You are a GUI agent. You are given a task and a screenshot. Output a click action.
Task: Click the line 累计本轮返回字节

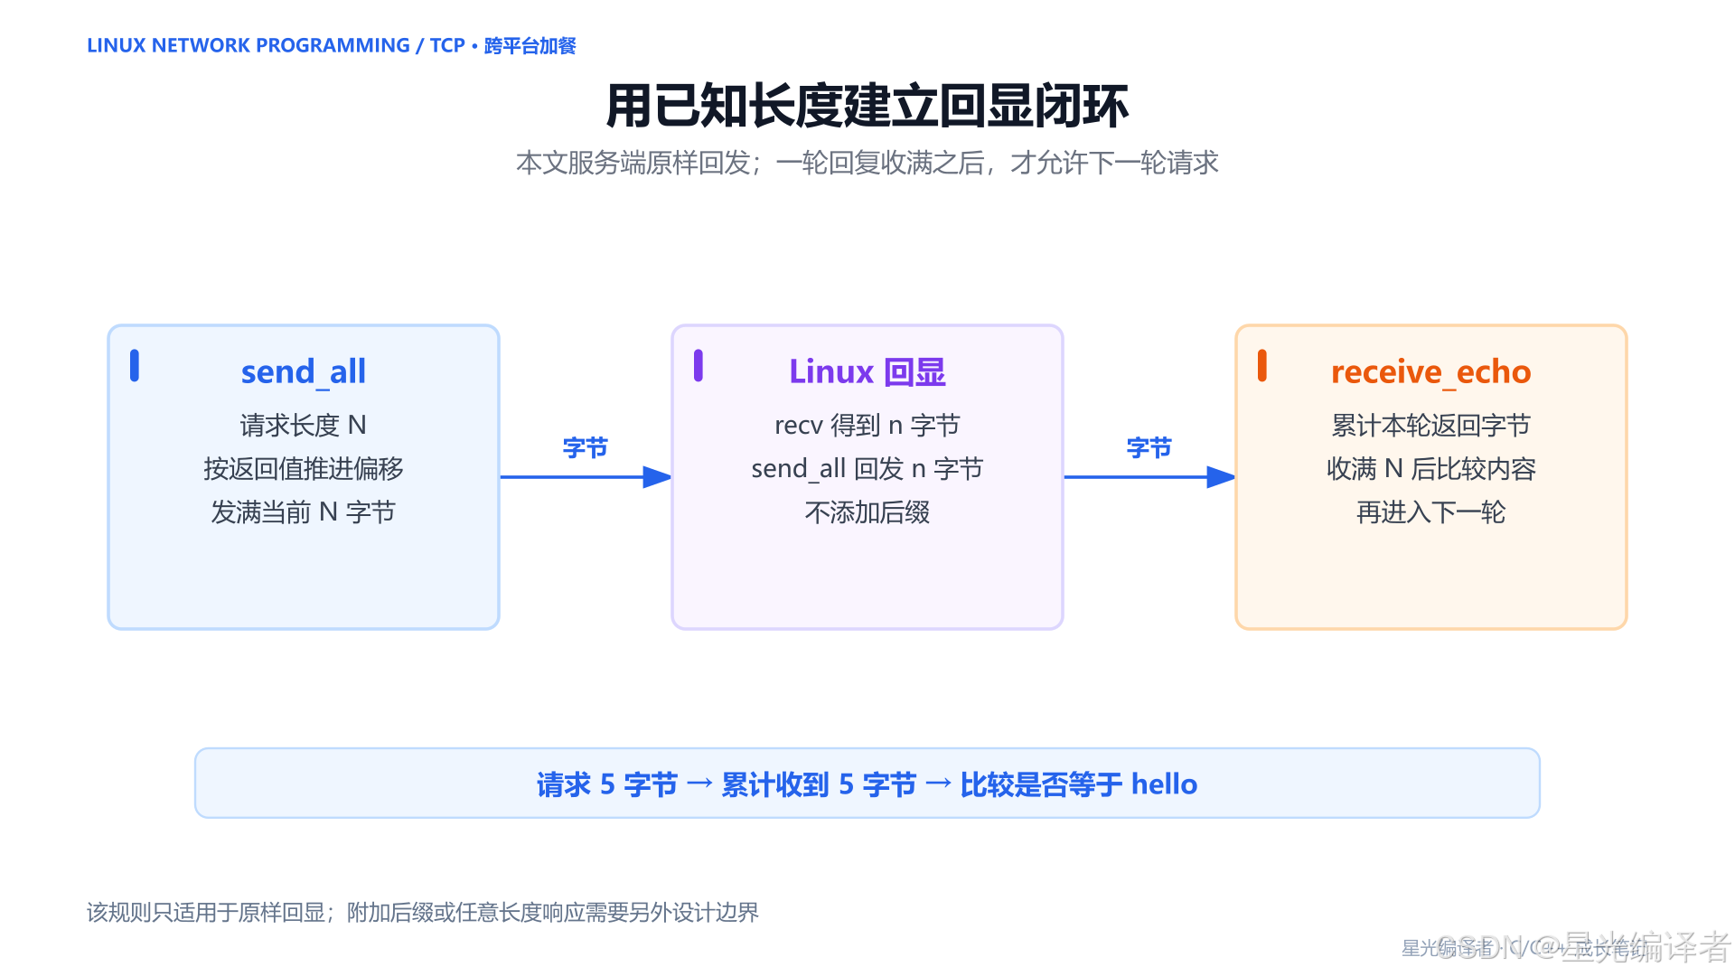point(1430,425)
